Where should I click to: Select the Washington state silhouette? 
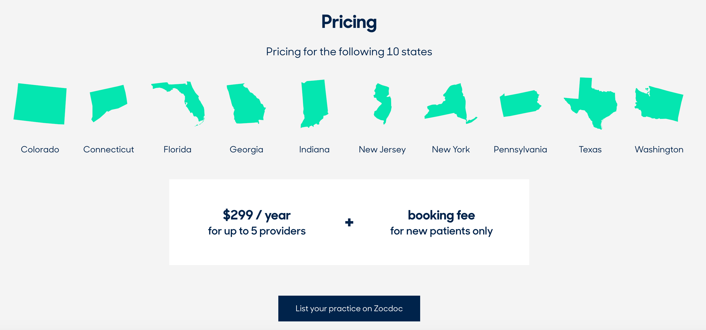(659, 104)
